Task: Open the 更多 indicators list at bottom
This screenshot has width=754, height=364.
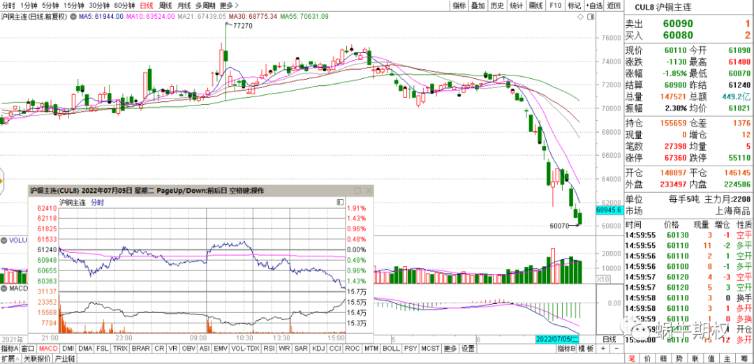Action: (450, 349)
